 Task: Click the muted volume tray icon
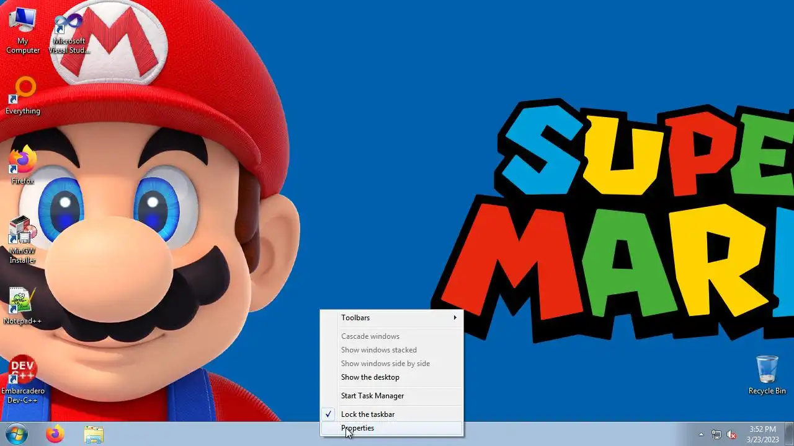click(x=731, y=434)
